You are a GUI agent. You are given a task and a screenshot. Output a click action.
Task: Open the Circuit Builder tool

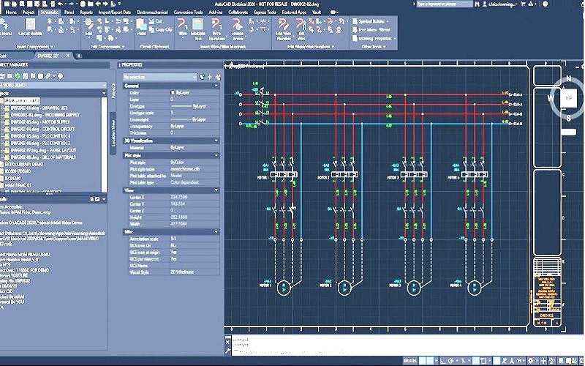[x=30, y=28]
